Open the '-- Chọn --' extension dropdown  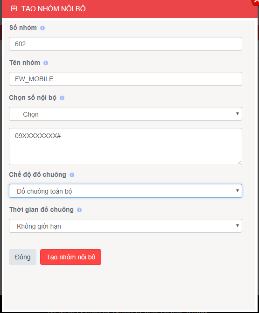tap(126, 114)
